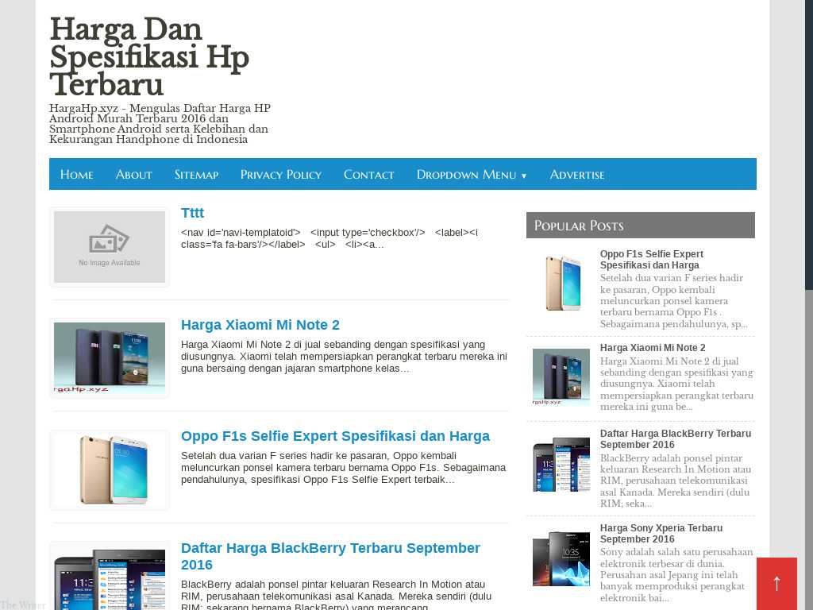This screenshot has height=610, width=813.
Task: Select Privacy Policy in the navigation bar
Action: tap(281, 174)
